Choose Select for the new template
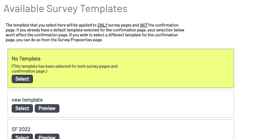This screenshot has width=256, height=139. (22, 108)
